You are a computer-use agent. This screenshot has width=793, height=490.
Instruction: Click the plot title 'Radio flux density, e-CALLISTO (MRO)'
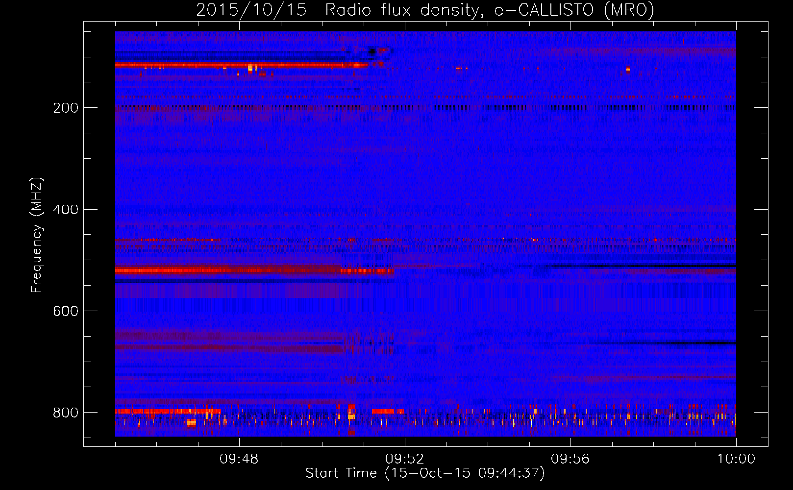pyautogui.click(x=490, y=10)
